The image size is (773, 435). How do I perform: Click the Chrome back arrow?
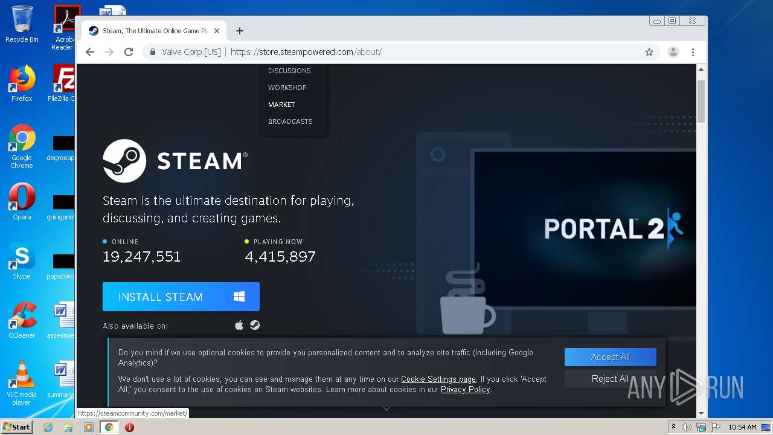pyautogui.click(x=90, y=52)
